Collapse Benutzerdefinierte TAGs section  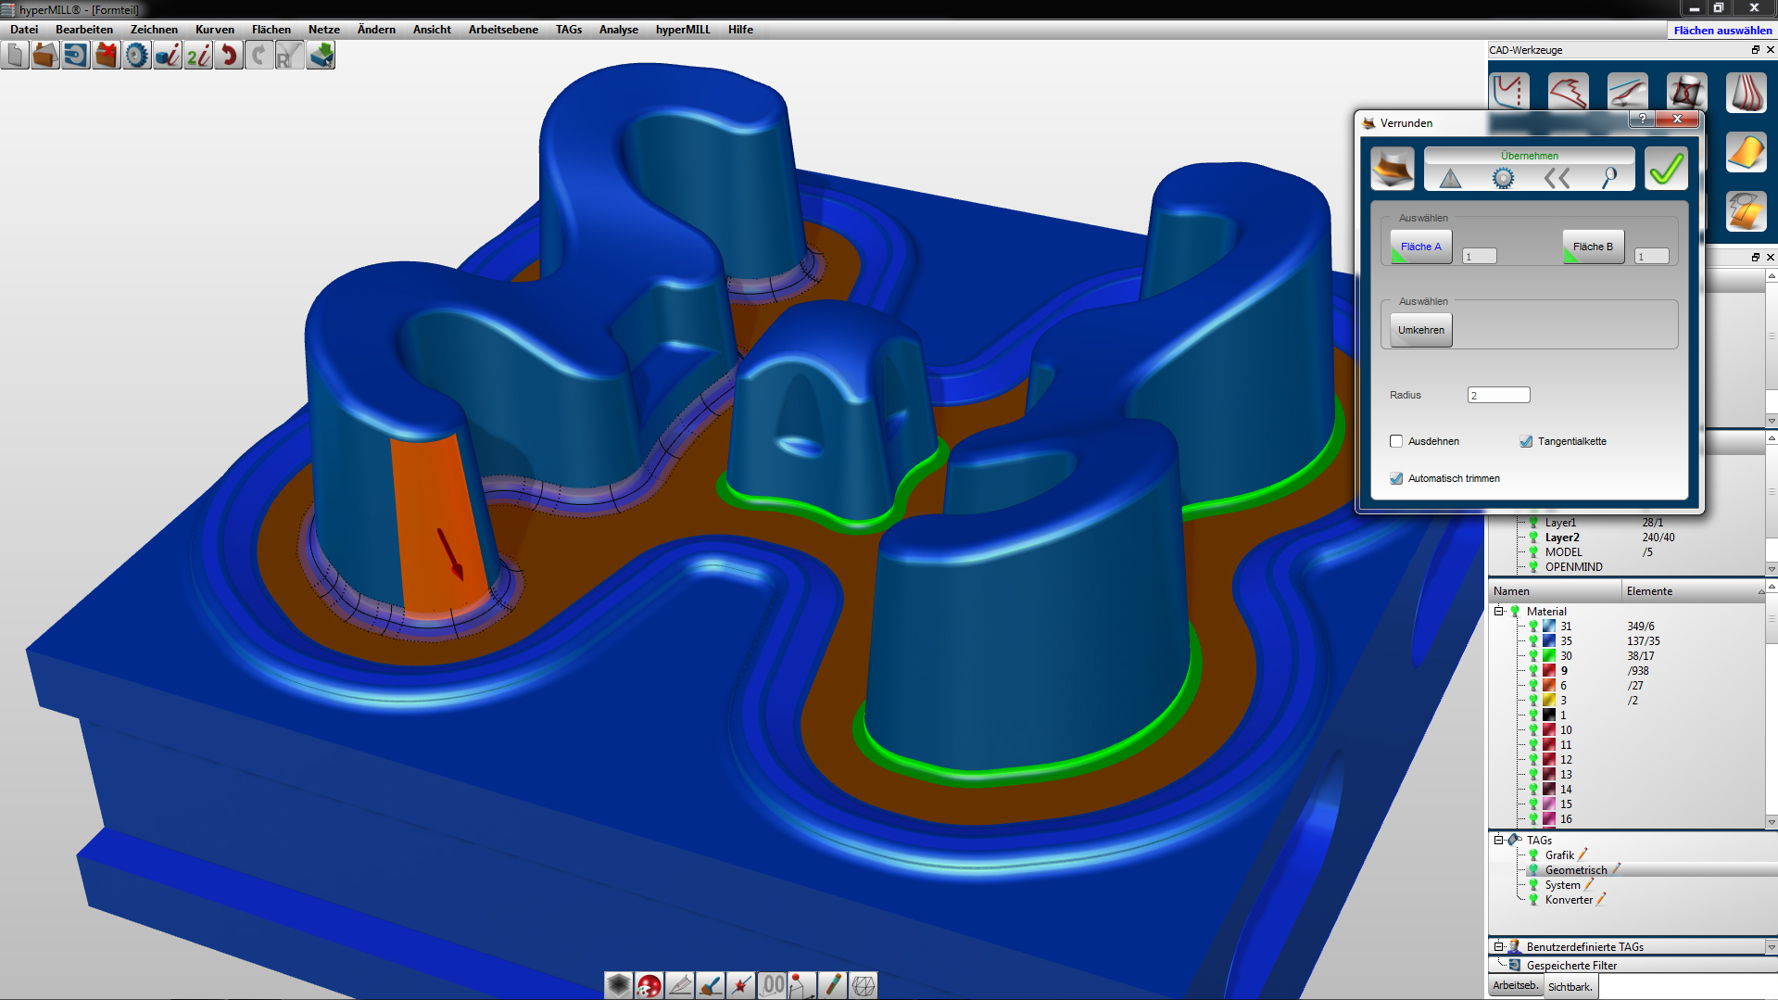coord(1498,947)
